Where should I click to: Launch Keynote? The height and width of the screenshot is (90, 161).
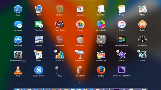[80, 55]
